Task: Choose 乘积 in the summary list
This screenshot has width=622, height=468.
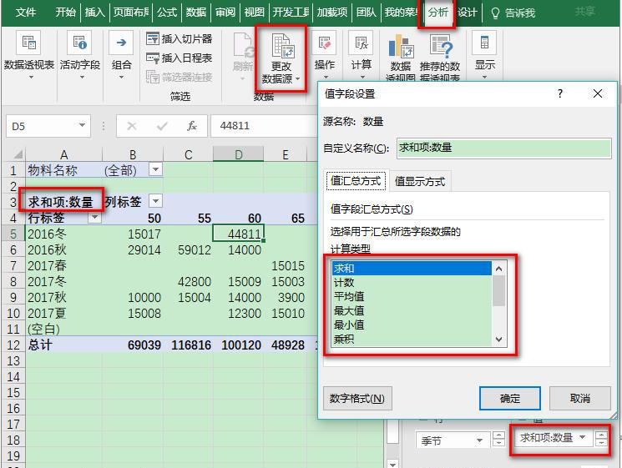Action: pos(412,340)
